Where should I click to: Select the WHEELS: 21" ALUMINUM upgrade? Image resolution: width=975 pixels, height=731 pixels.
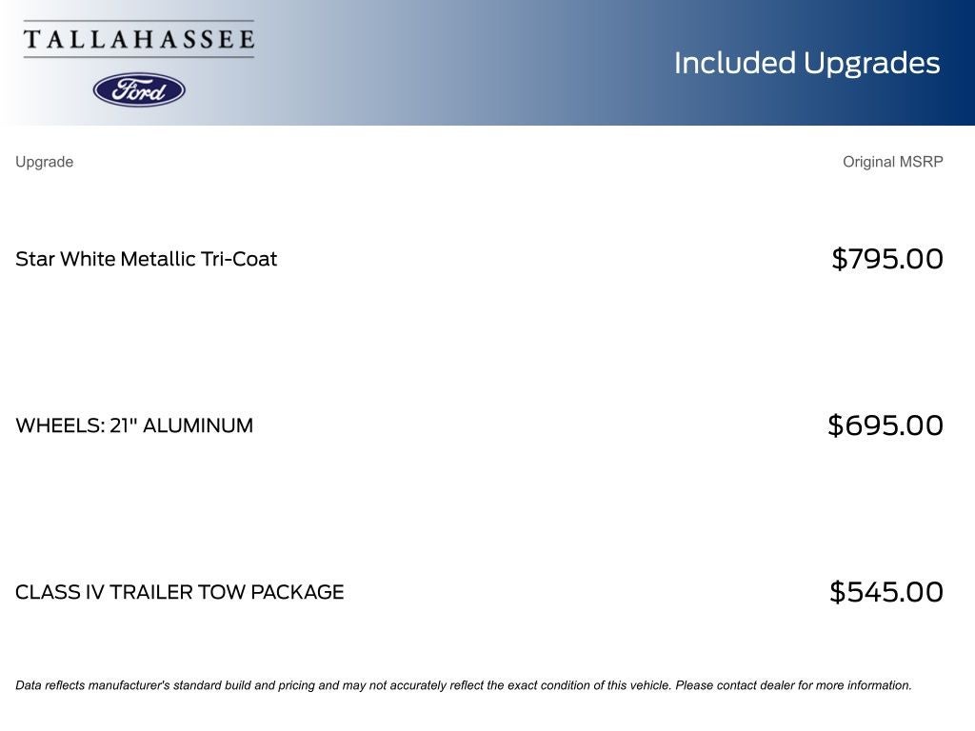(134, 425)
